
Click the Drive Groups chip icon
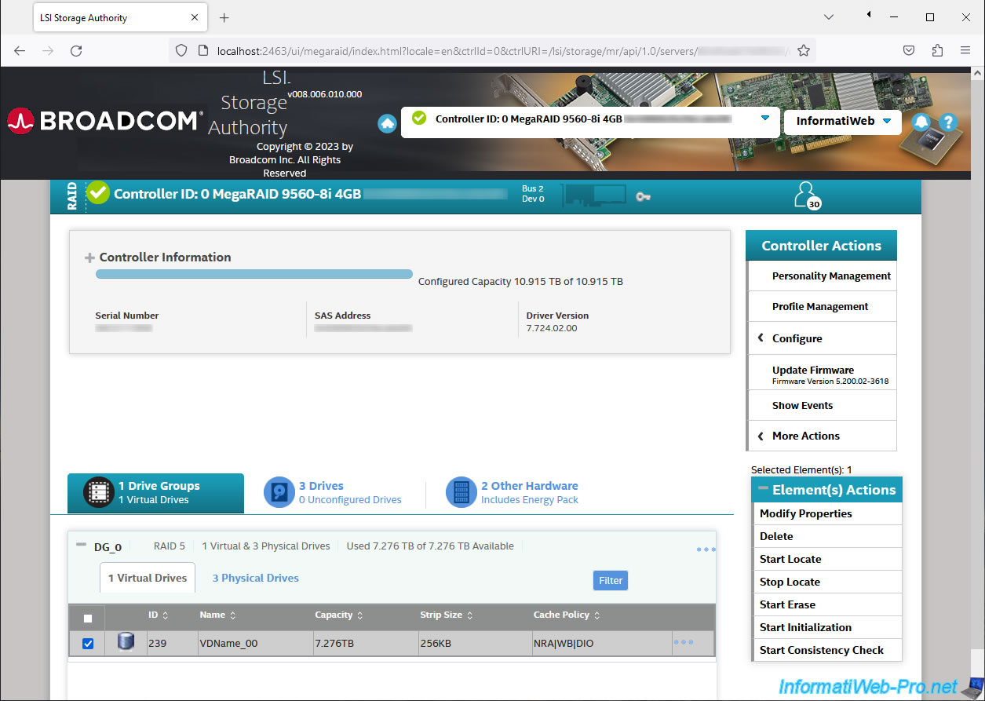[x=98, y=493]
